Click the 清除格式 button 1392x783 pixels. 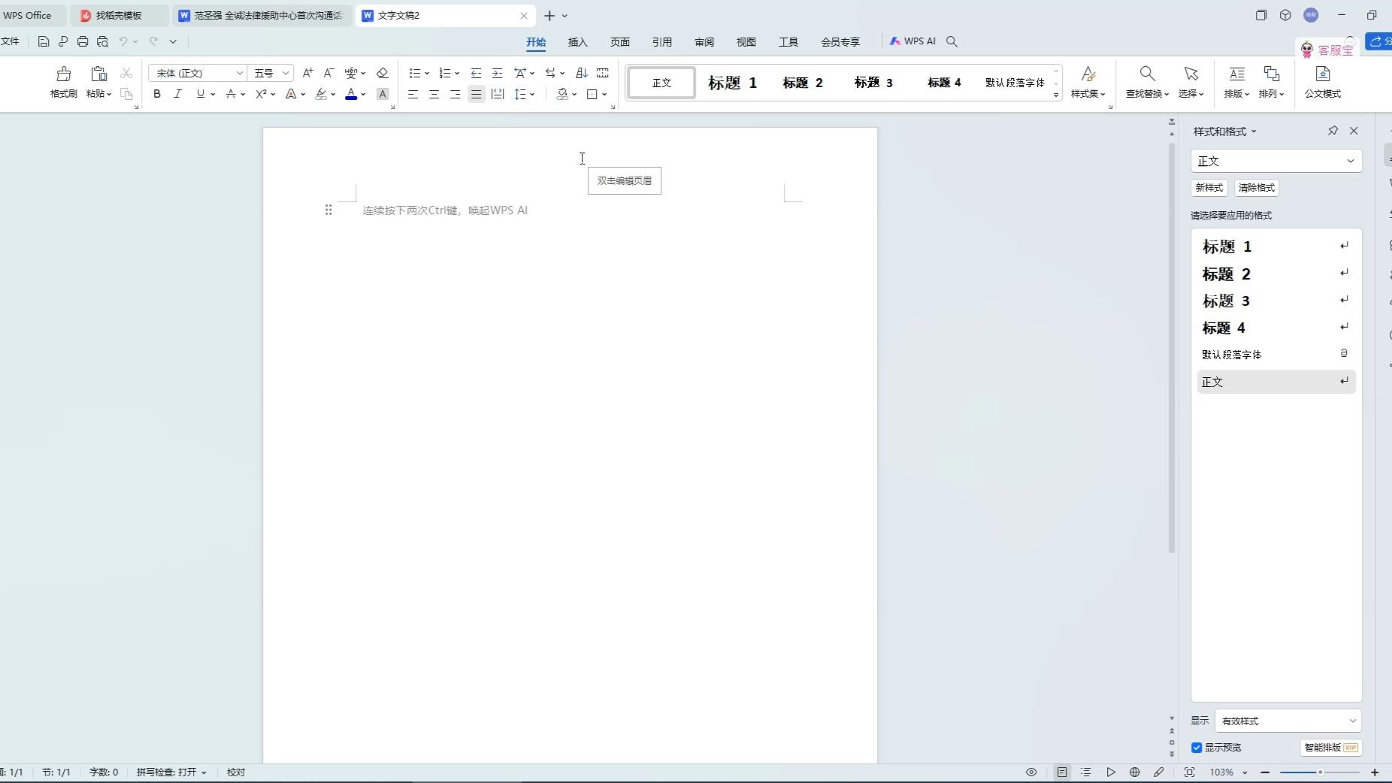[x=1257, y=188]
